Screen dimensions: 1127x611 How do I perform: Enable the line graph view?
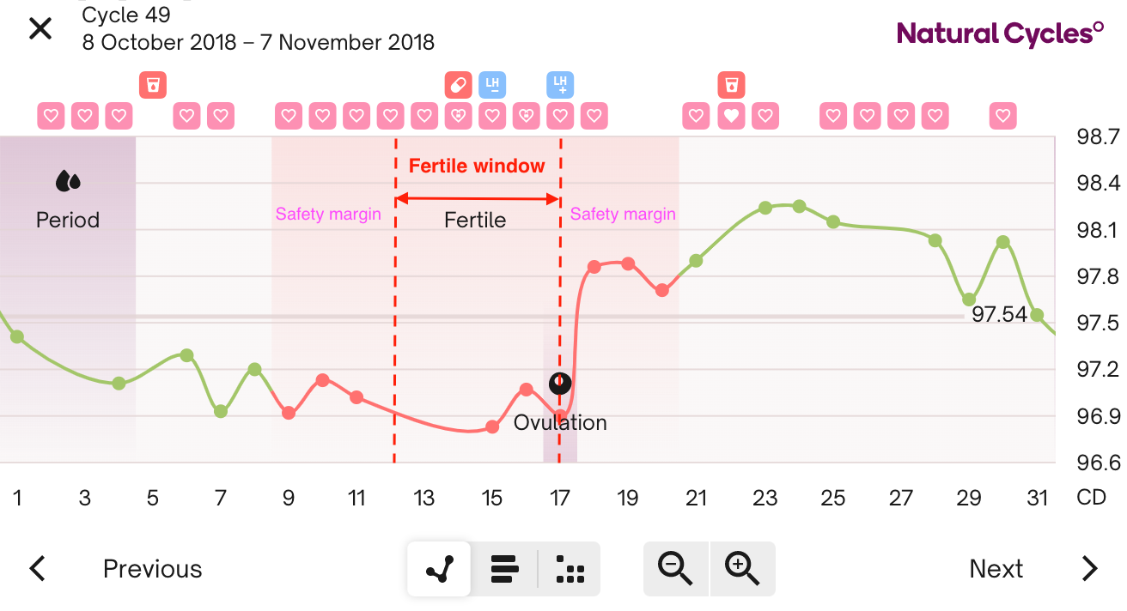[439, 568]
